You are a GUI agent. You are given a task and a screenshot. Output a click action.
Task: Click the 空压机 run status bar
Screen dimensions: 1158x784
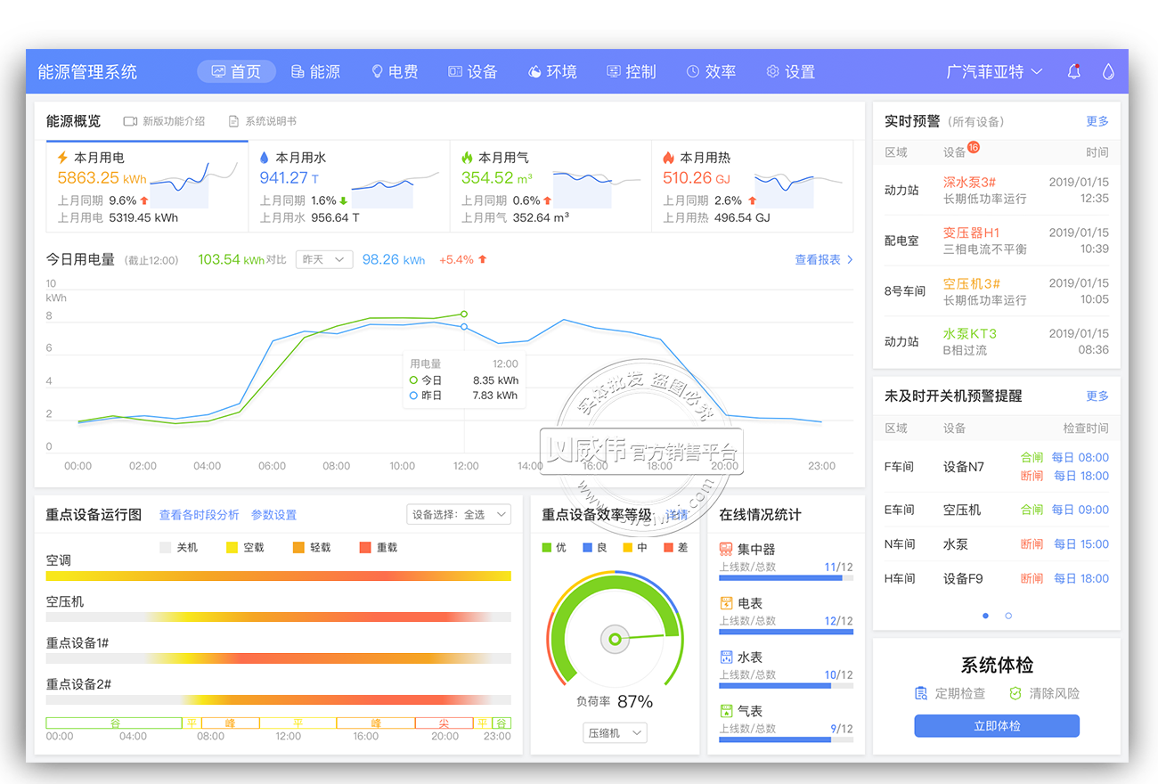point(279,617)
